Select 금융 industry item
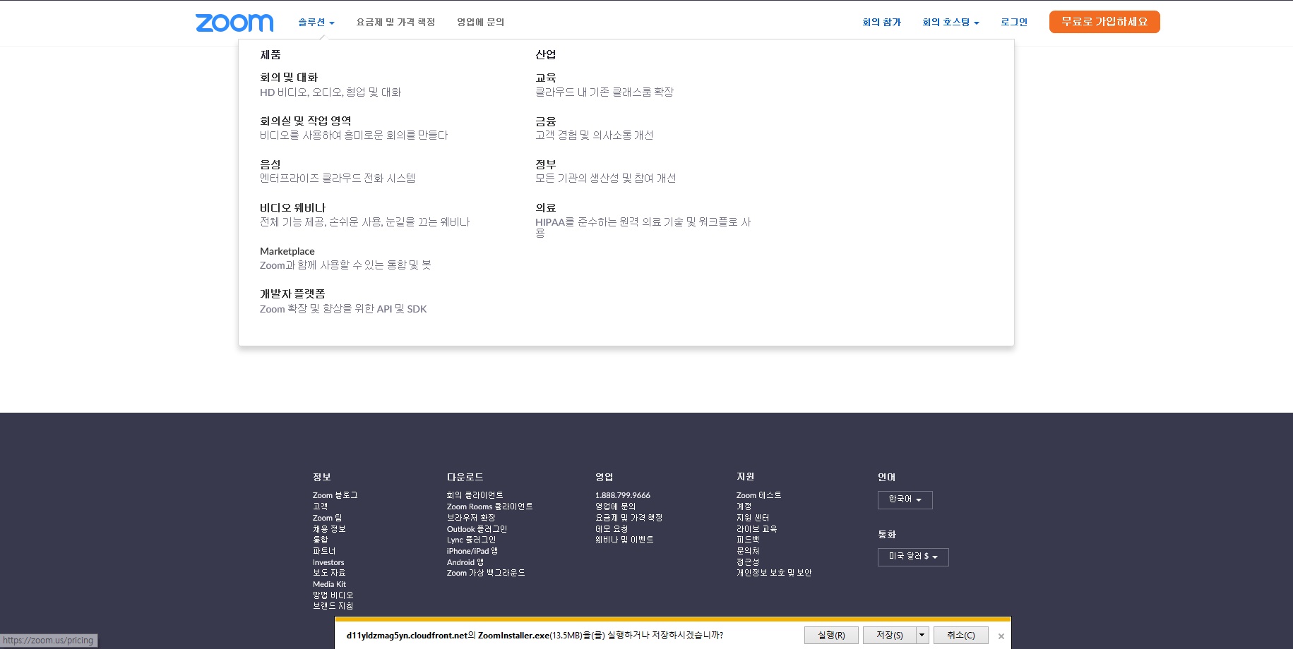This screenshot has height=649, width=1293. 545,121
